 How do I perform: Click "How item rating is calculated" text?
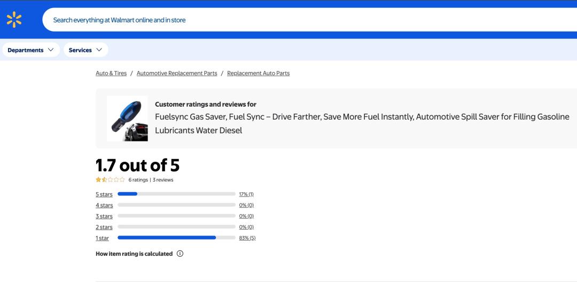134,254
